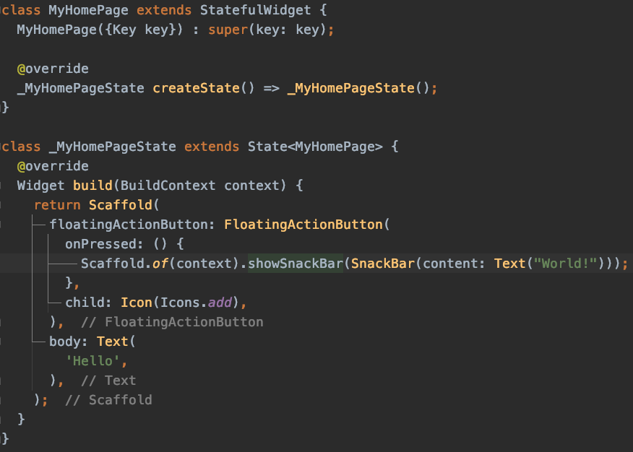Click the italic of method after Scaffold

tap(160, 264)
